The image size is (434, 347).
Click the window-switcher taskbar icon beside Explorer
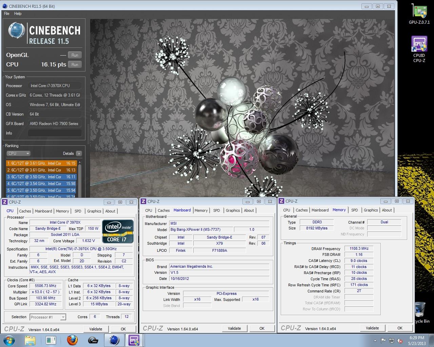51,340
